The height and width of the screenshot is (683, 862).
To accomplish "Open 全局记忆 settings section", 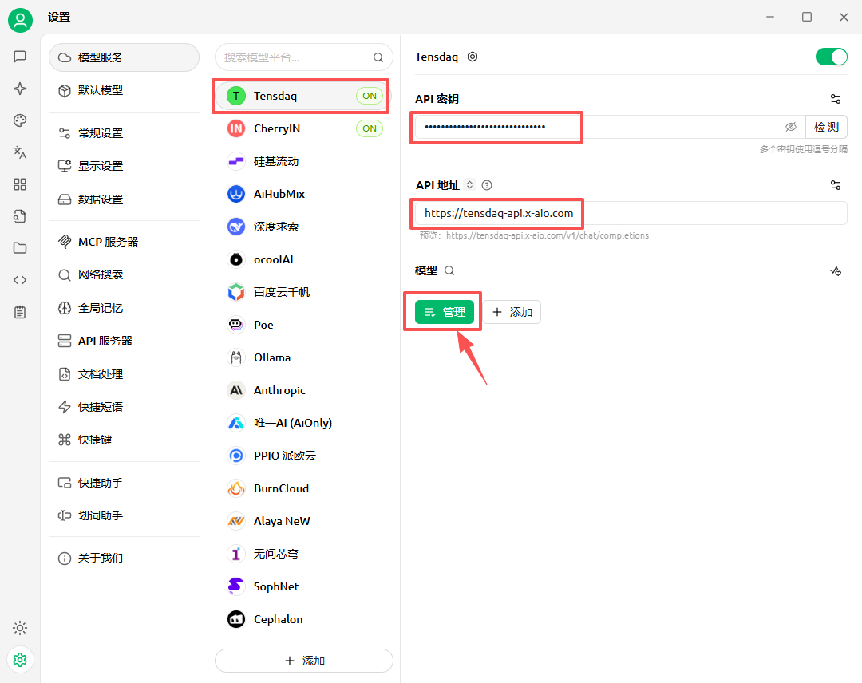I will [x=124, y=308].
